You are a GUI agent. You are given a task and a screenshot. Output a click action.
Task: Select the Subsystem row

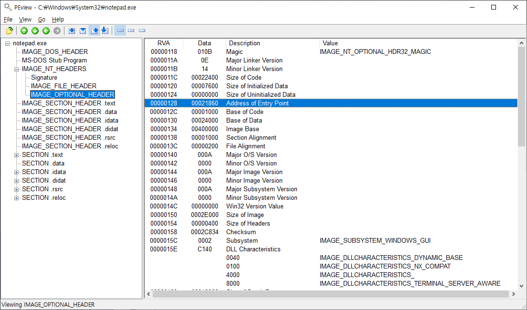(331, 241)
